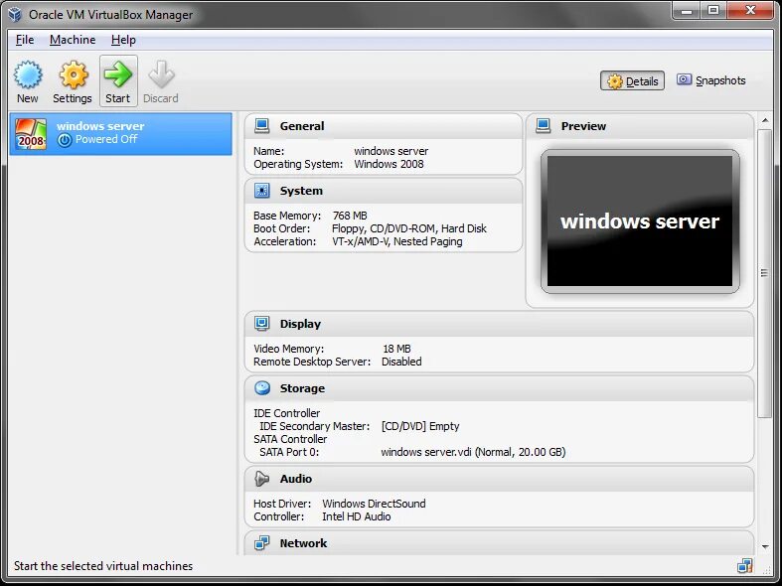Create a new VM with New icon
This screenshot has width=782, height=586.
28,74
